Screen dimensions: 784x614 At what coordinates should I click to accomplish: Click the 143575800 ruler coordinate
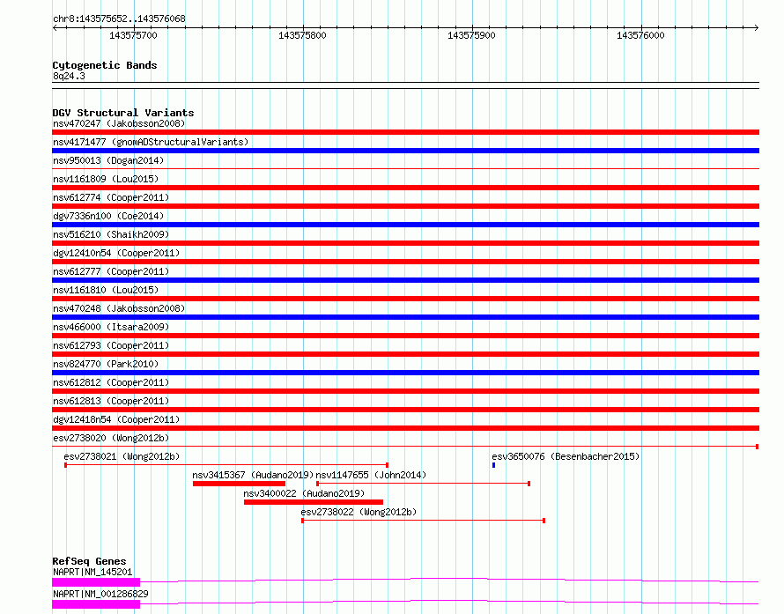(302, 35)
